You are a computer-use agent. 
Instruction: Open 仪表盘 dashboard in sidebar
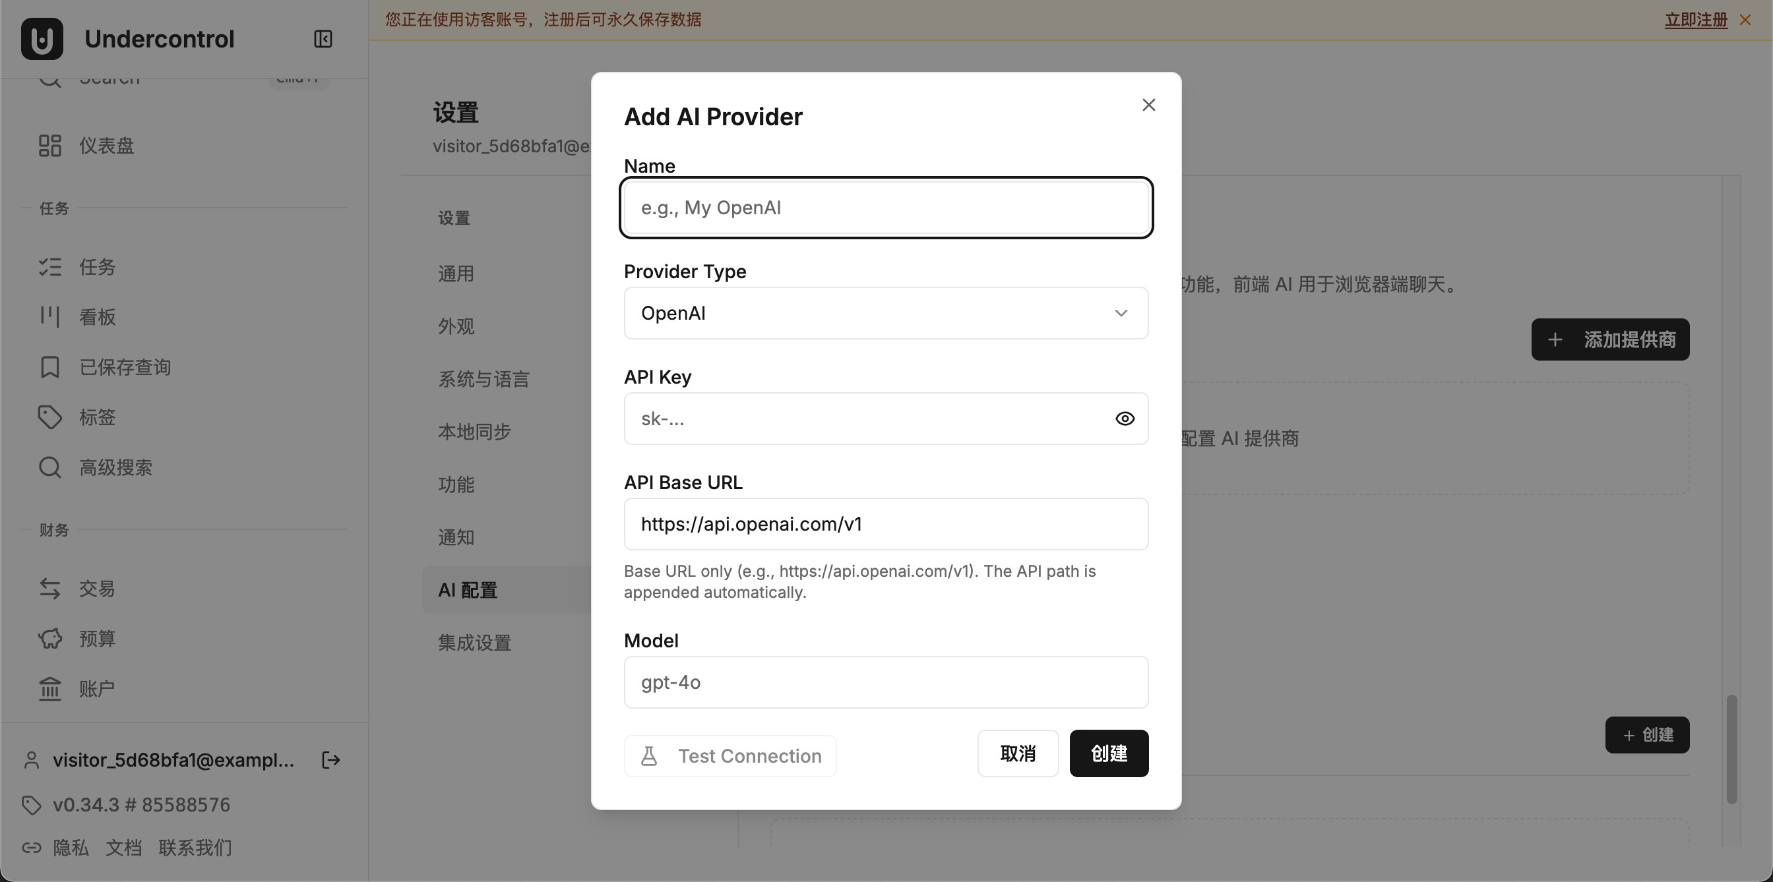point(184,146)
